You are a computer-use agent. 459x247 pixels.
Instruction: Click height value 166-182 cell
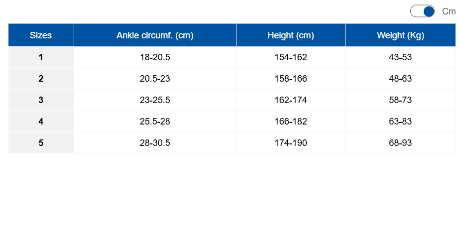point(291,121)
